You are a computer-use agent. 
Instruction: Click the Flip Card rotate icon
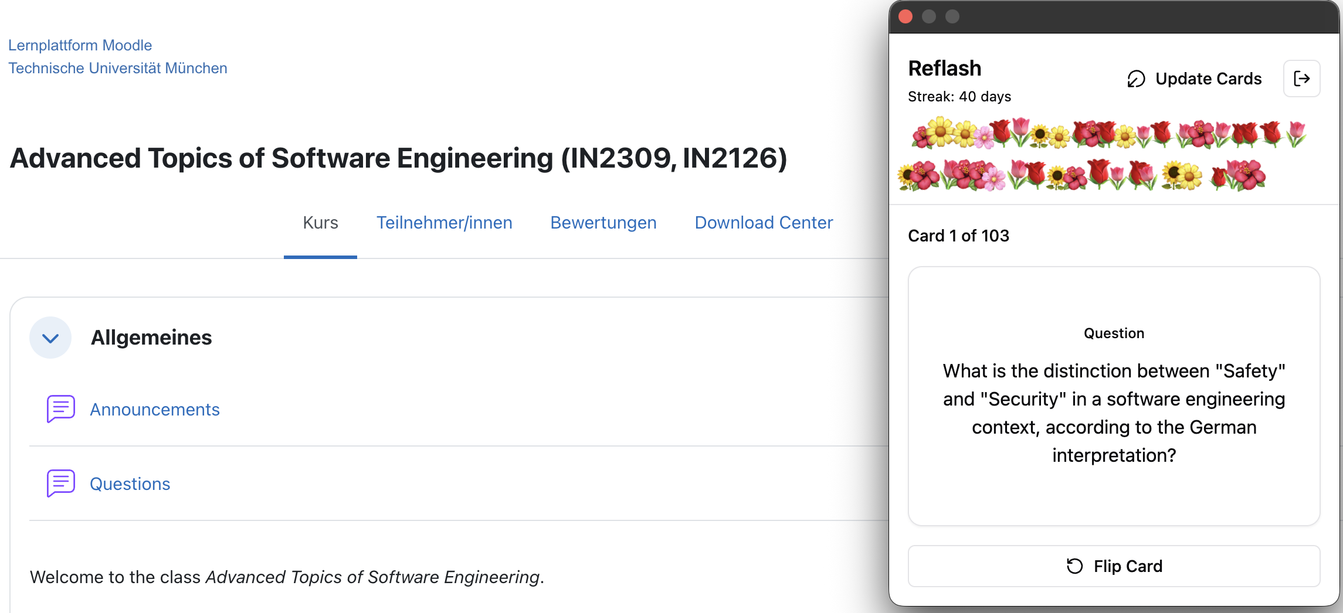(1074, 566)
